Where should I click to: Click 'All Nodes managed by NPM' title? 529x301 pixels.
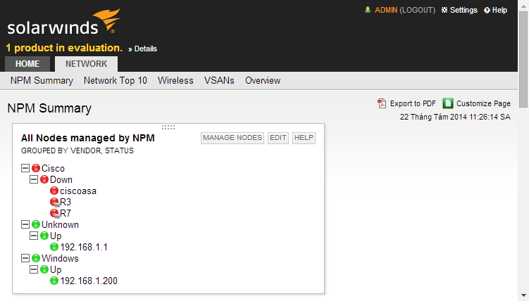pos(88,138)
